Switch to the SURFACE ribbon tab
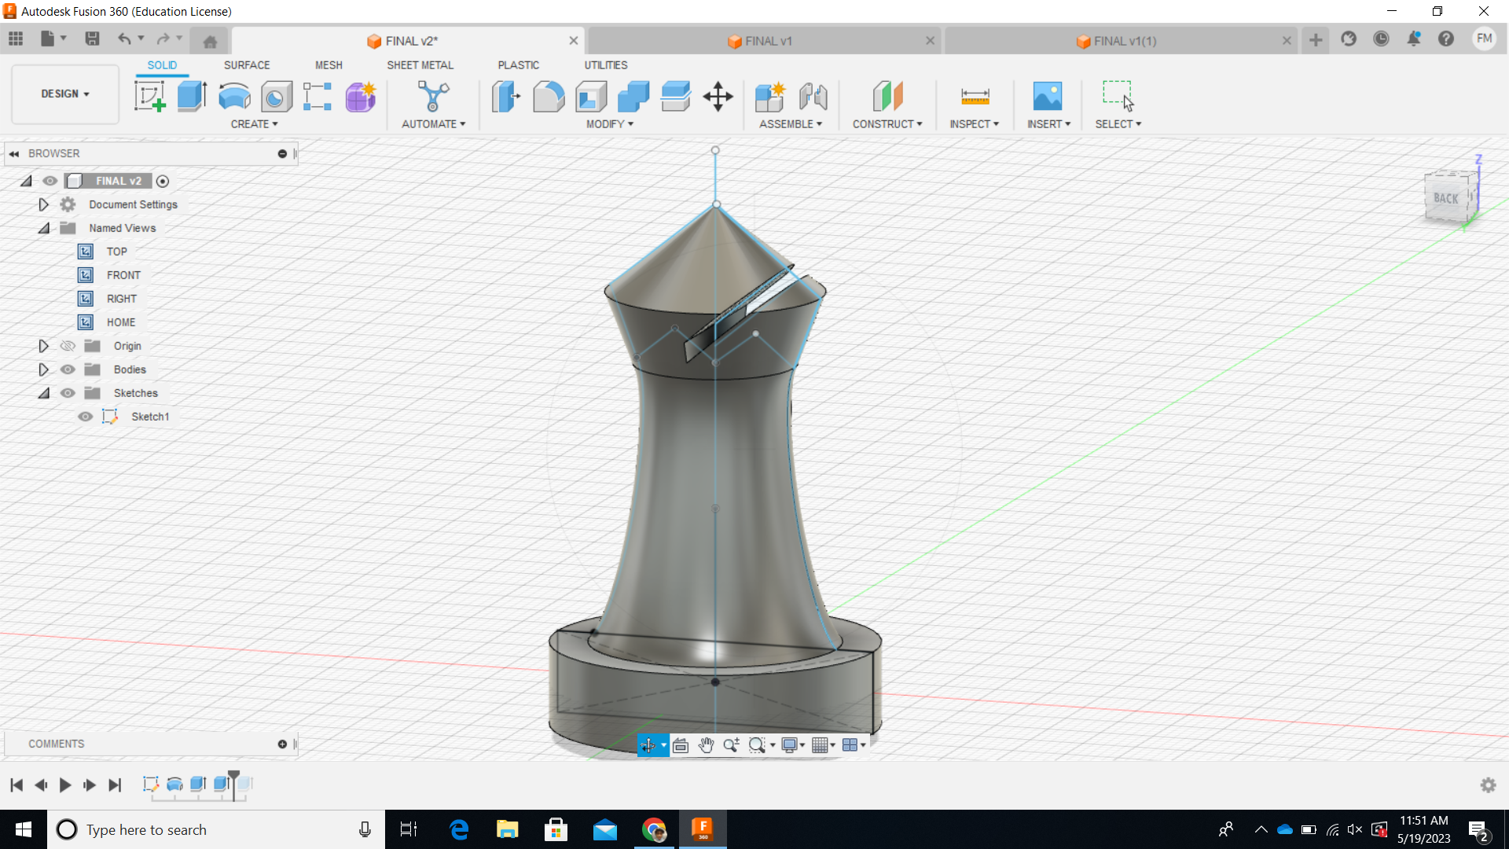Image resolution: width=1509 pixels, height=849 pixels. point(247,65)
